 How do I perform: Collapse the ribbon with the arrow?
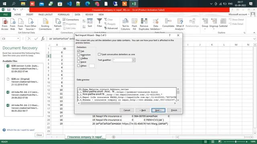click(254, 33)
